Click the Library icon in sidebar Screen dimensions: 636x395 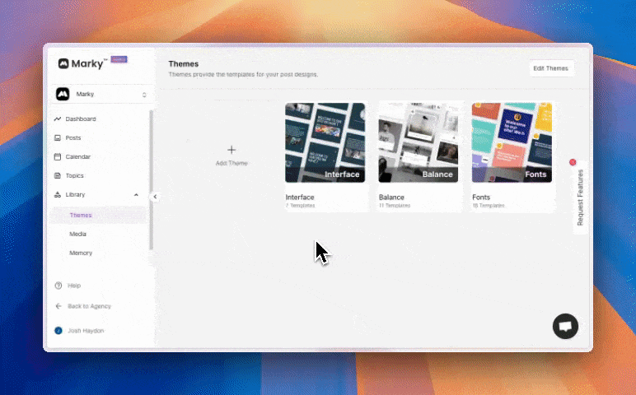click(x=58, y=195)
